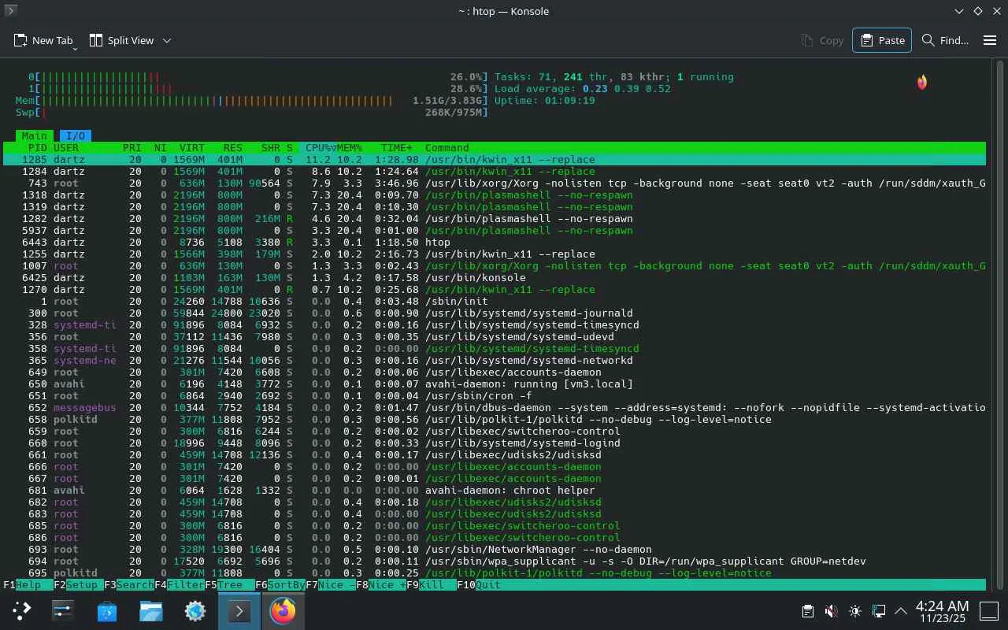Select the systemd-journald process row
Screen dimensions: 1008x630
(495, 313)
